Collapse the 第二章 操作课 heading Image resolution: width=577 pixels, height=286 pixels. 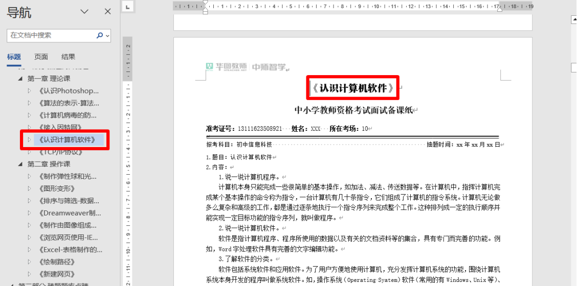click(20, 164)
